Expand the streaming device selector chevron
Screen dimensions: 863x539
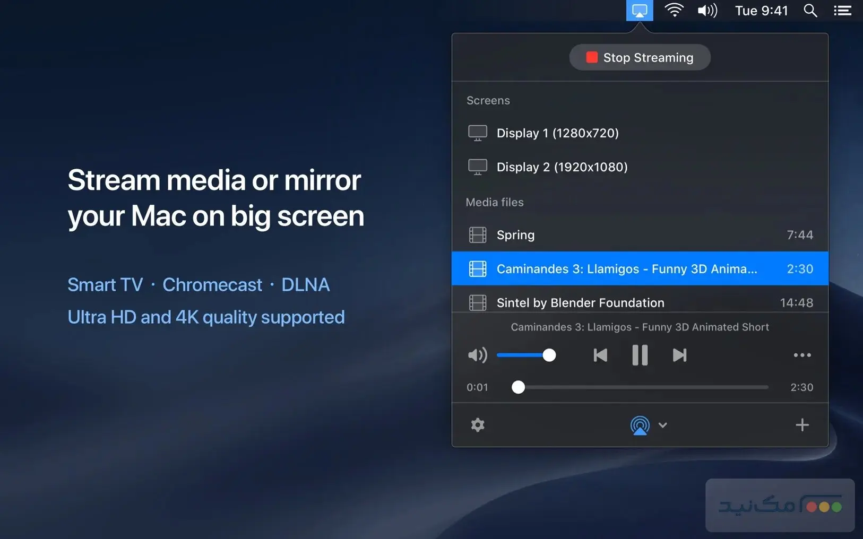point(662,424)
